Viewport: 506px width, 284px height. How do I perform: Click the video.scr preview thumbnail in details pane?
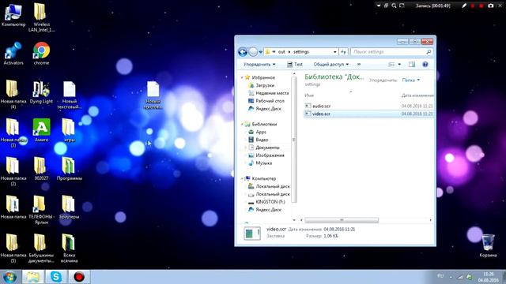point(252,234)
